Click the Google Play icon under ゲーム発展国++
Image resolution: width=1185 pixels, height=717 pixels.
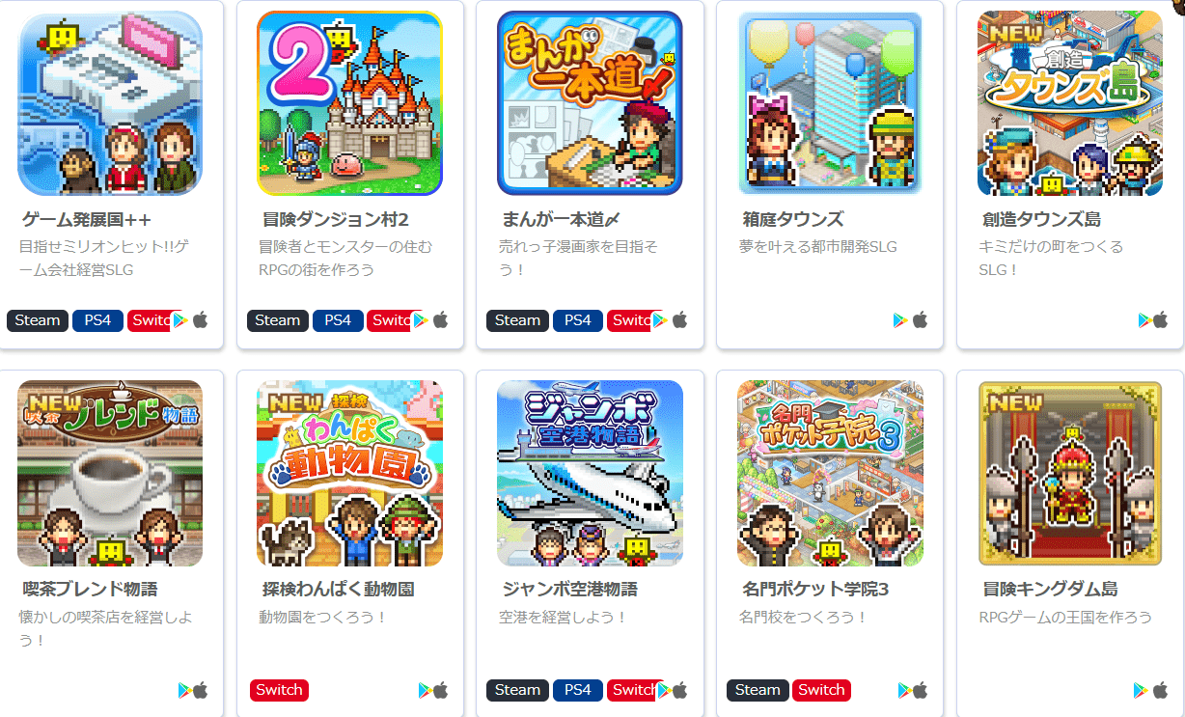click(x=179, y=320)
